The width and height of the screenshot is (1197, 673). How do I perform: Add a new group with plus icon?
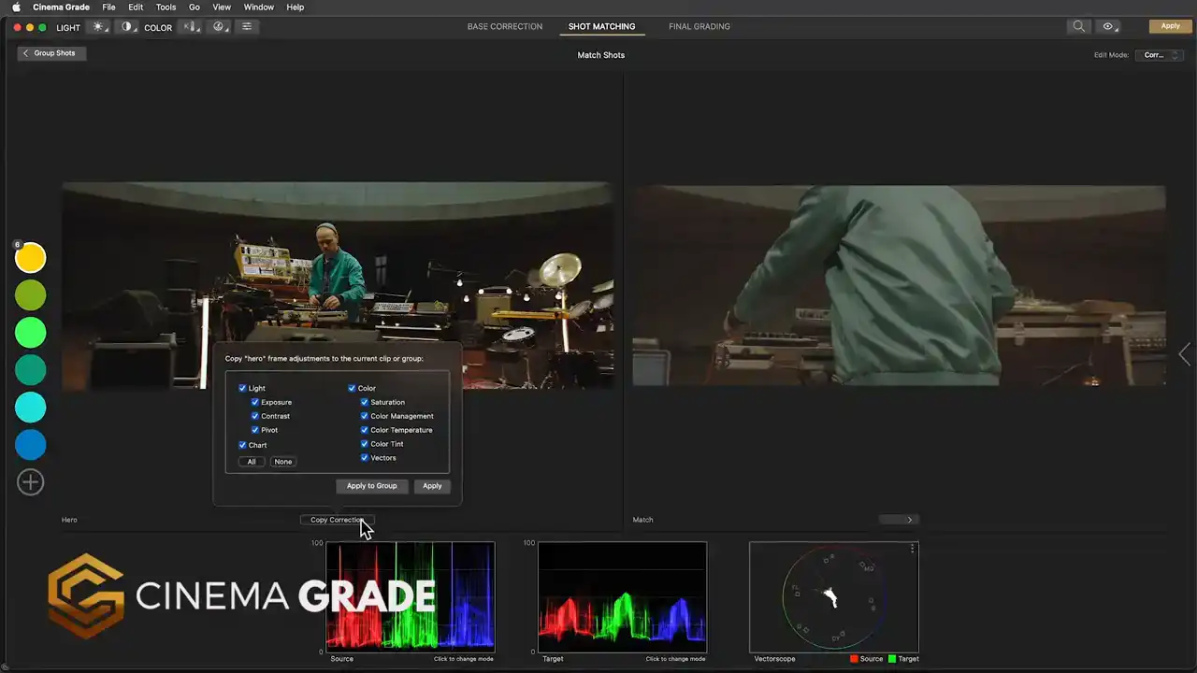pyautogui.click(x=31, y=482)
